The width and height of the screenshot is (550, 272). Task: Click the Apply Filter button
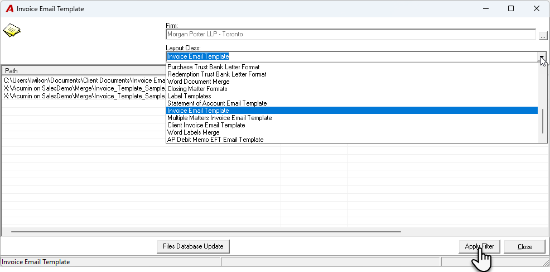coord(480,246)
